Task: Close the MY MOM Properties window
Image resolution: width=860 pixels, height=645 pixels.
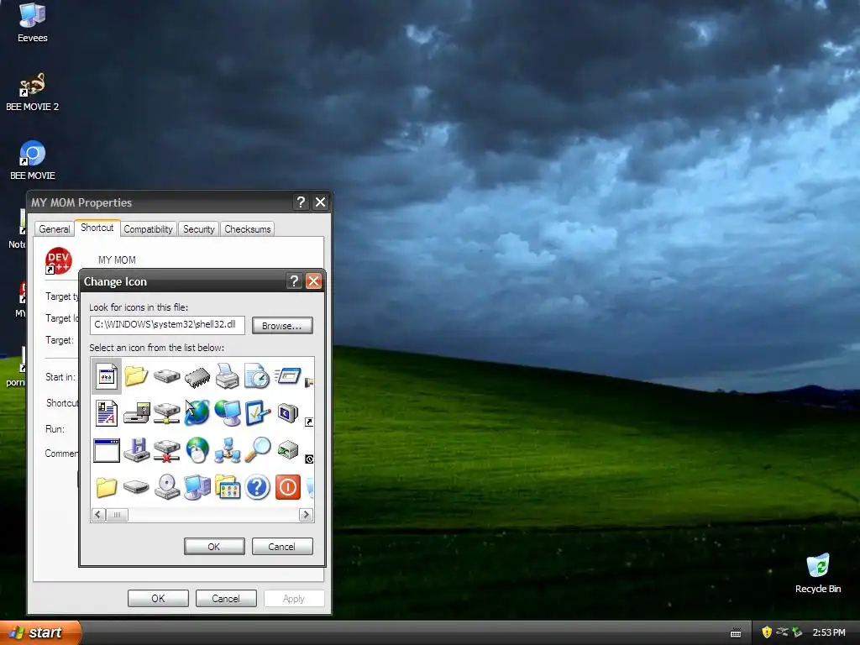Action: [x=320, y=202]
